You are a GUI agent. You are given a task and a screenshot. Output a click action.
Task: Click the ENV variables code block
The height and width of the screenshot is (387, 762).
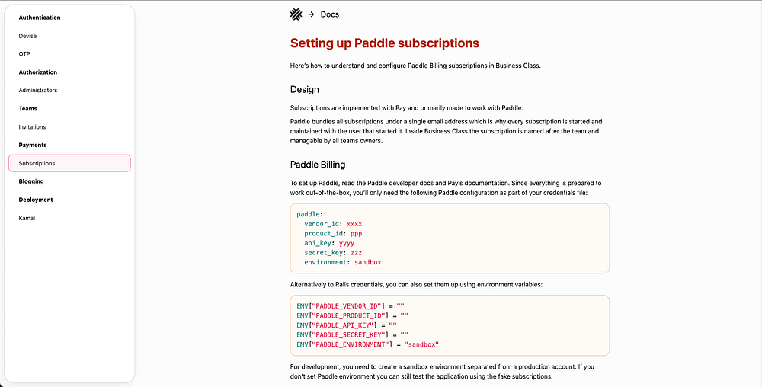point(450,325)
